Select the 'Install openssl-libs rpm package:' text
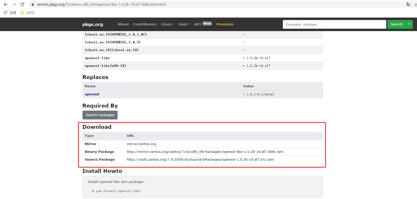The height and width of the screenshot is (199, 417). [116, 182]
